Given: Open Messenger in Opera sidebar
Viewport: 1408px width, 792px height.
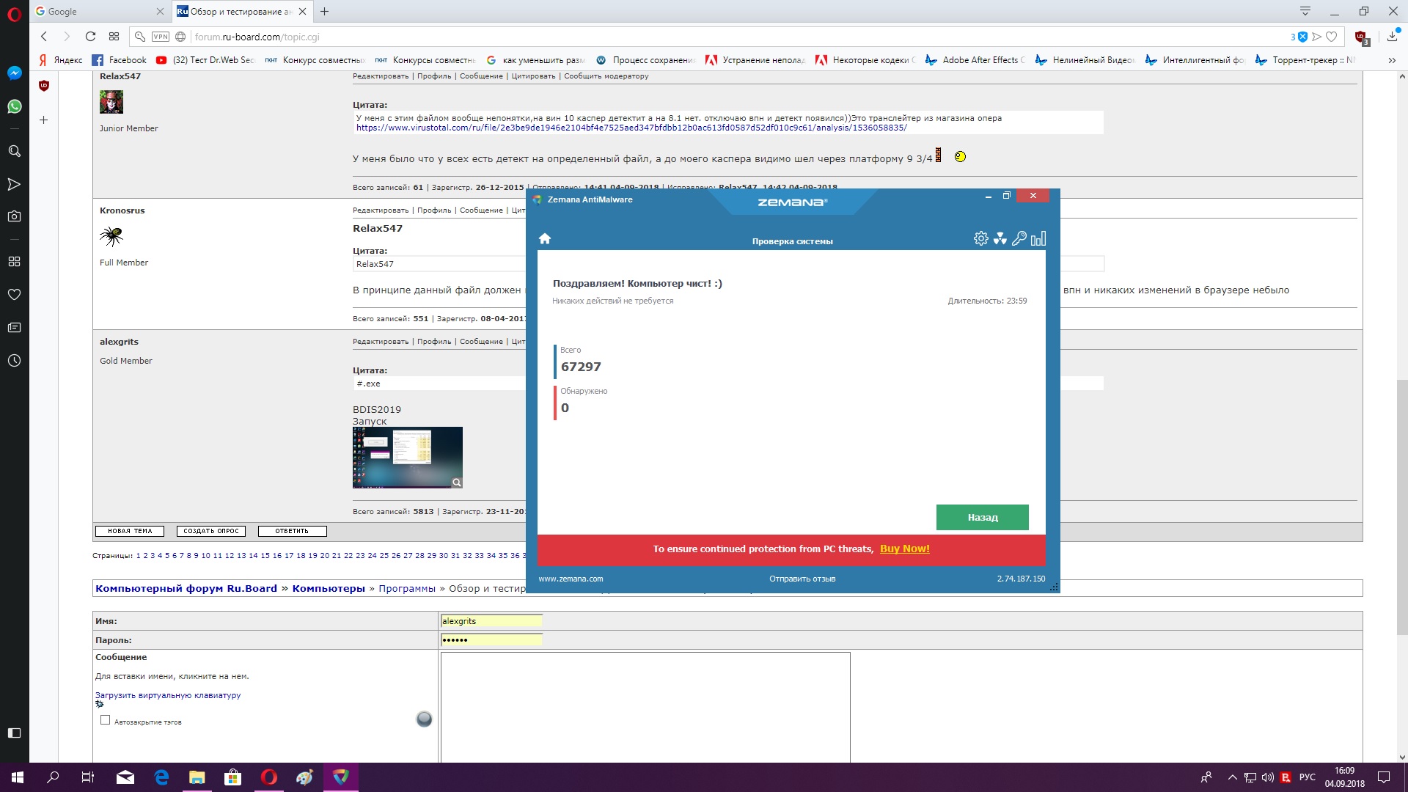Looking at the screenshot, I should point(14,73).
